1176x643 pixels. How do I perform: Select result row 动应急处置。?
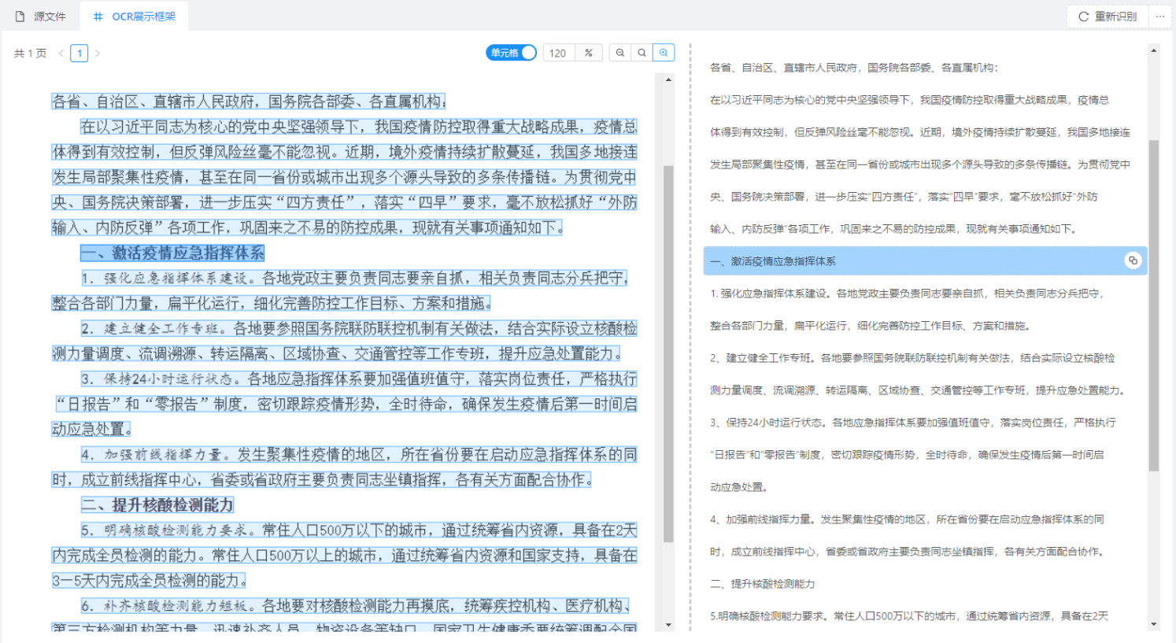925,487
